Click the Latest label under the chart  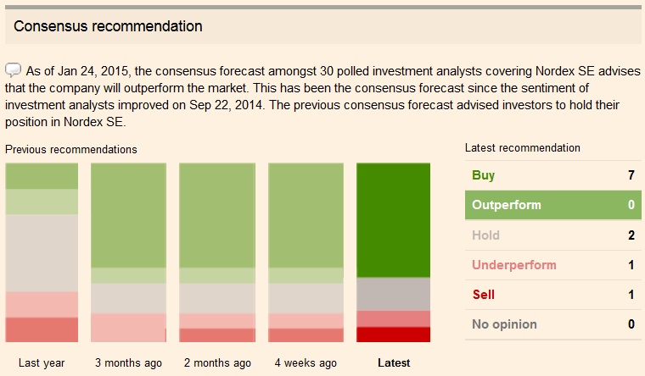click(x=394, y=362)
